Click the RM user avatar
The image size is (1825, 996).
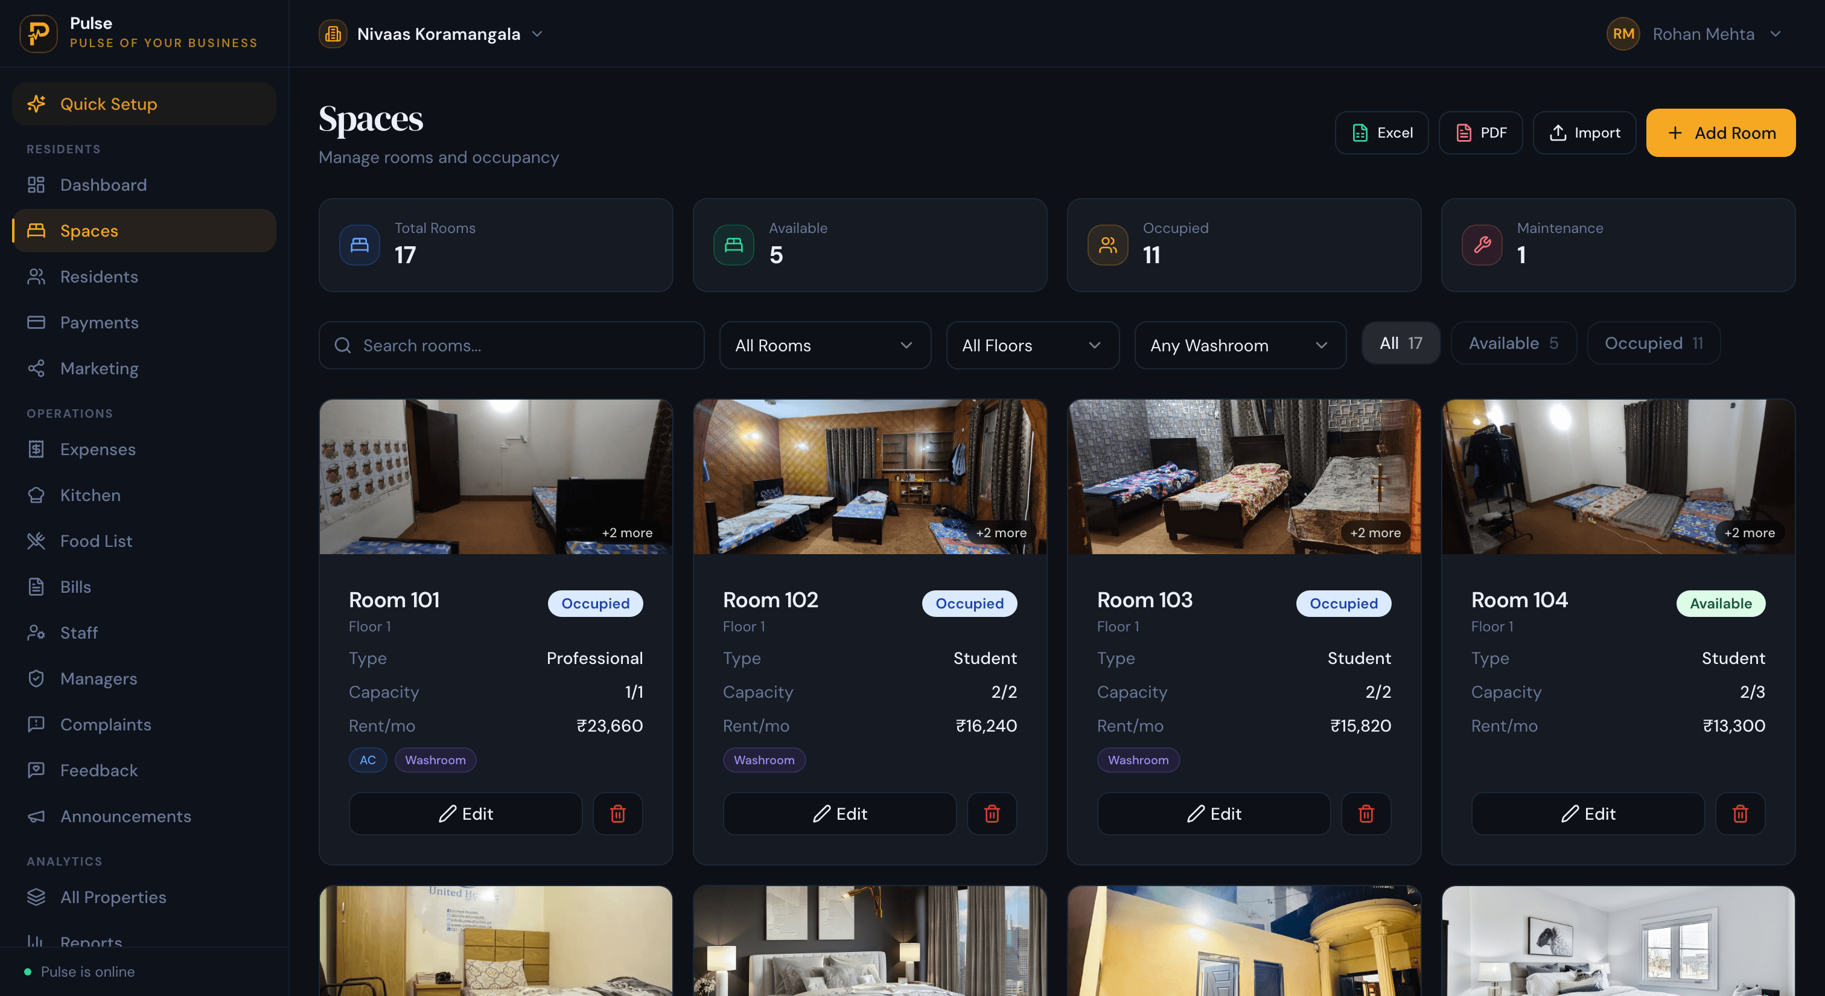click(1623, 34)
